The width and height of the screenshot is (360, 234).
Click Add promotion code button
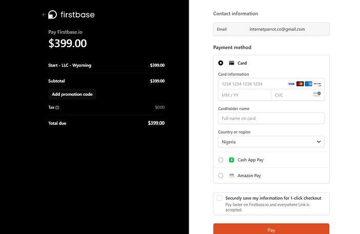coord(72,94)
